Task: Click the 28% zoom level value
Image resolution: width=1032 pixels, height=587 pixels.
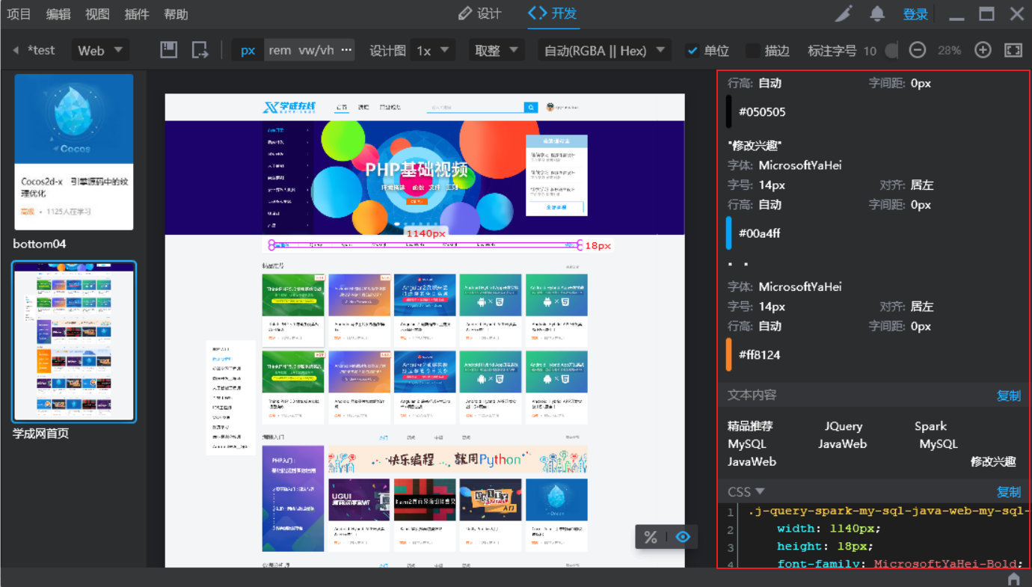Action: [x=949, y=50]
